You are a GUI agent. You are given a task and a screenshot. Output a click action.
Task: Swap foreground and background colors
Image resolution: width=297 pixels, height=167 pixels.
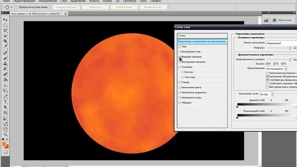(7, 139)
